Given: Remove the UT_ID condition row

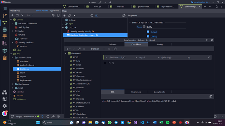Looking at the screenshot, I should click(209, 57).
